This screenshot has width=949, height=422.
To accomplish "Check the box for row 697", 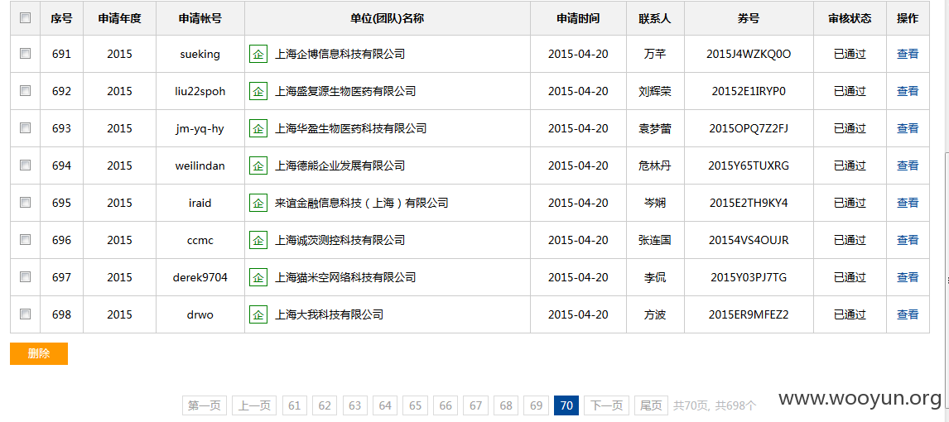I will [x=26, y=277].
